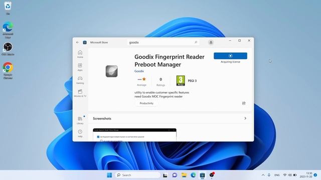Open the Gaming section in sidebar
This screenshot has height=180, width=321.
pyautogui.click(x=80, y=80)
